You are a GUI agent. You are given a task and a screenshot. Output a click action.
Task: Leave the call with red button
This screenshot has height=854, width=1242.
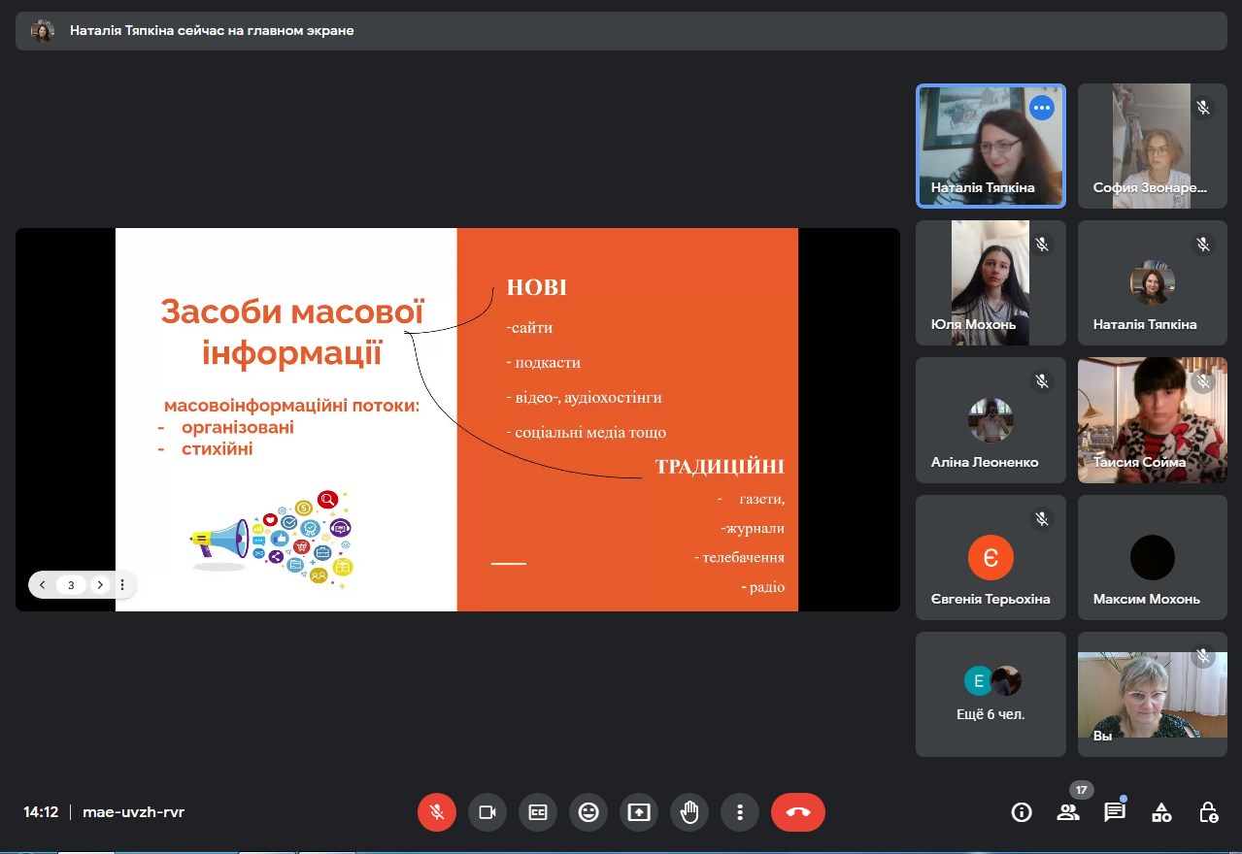tap(798, 812)
